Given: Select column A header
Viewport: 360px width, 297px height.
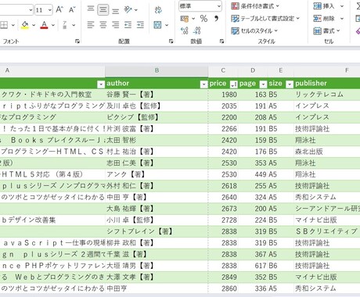Looking at the screenshot, I should pyautogui.click(x=52, y=70).
